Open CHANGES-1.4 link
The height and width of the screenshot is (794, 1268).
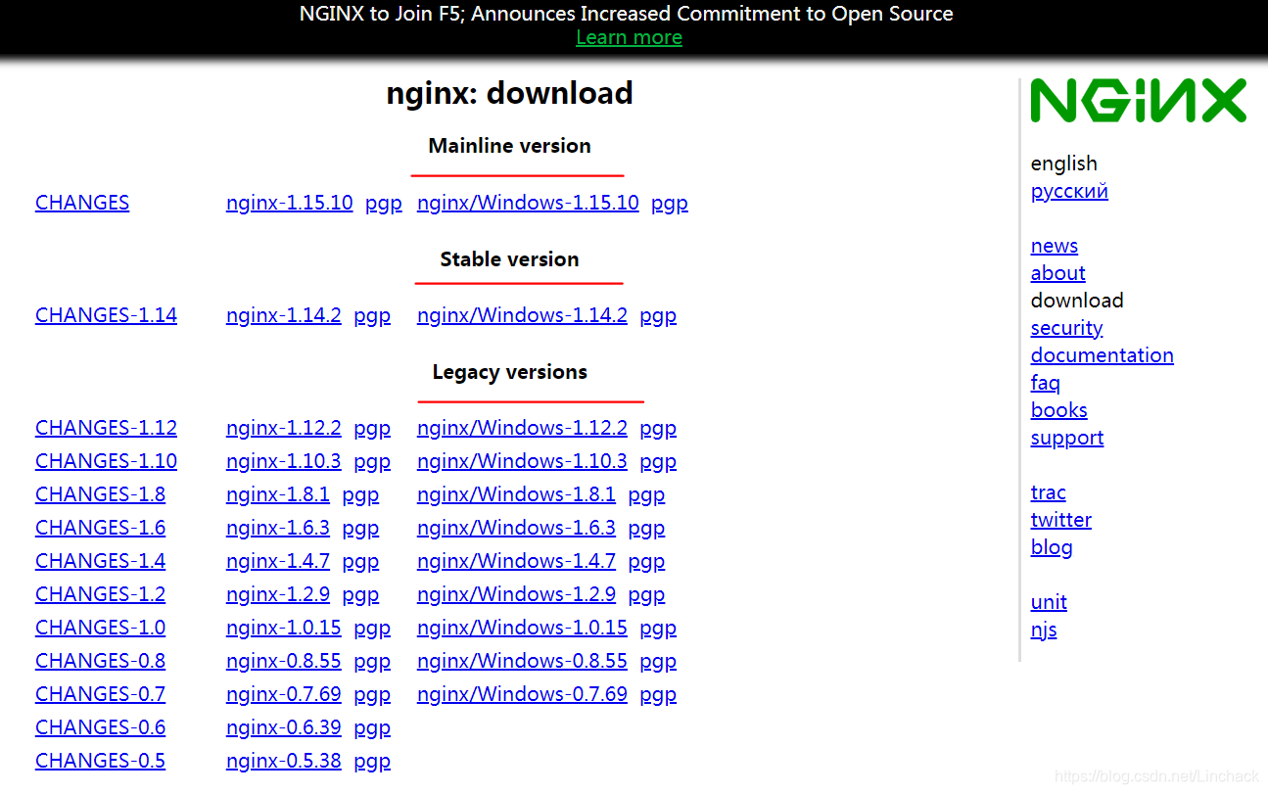100,561
